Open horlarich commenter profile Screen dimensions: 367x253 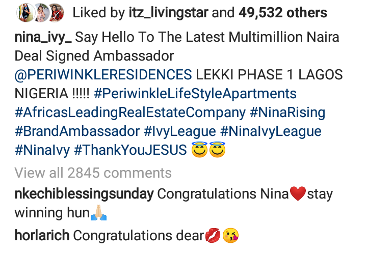(41, 236)
